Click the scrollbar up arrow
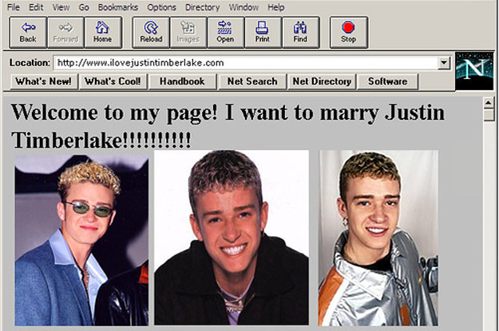 coord(489,103)
